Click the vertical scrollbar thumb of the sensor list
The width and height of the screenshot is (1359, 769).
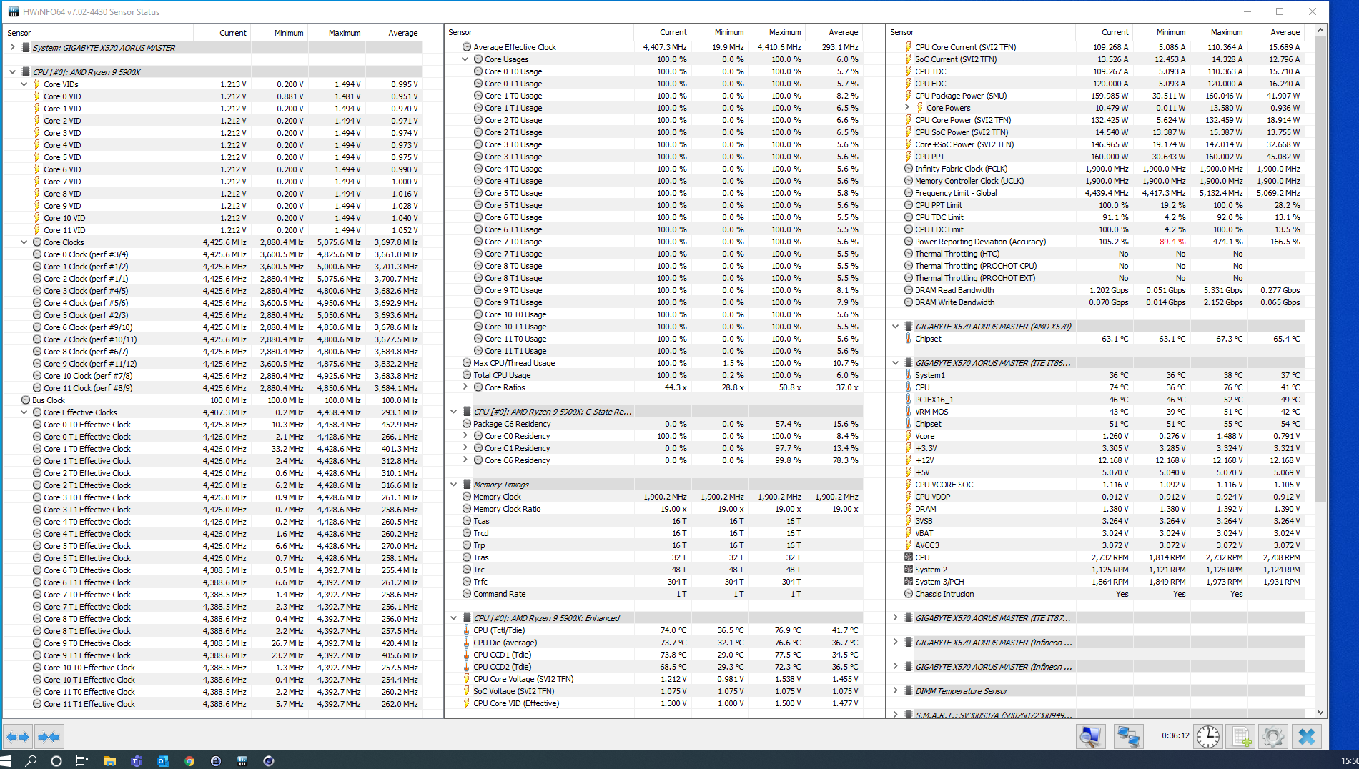(x=1320, y=268)
